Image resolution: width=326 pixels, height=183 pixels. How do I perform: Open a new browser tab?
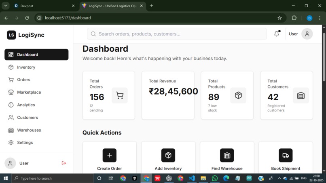[x=152, y=6]
